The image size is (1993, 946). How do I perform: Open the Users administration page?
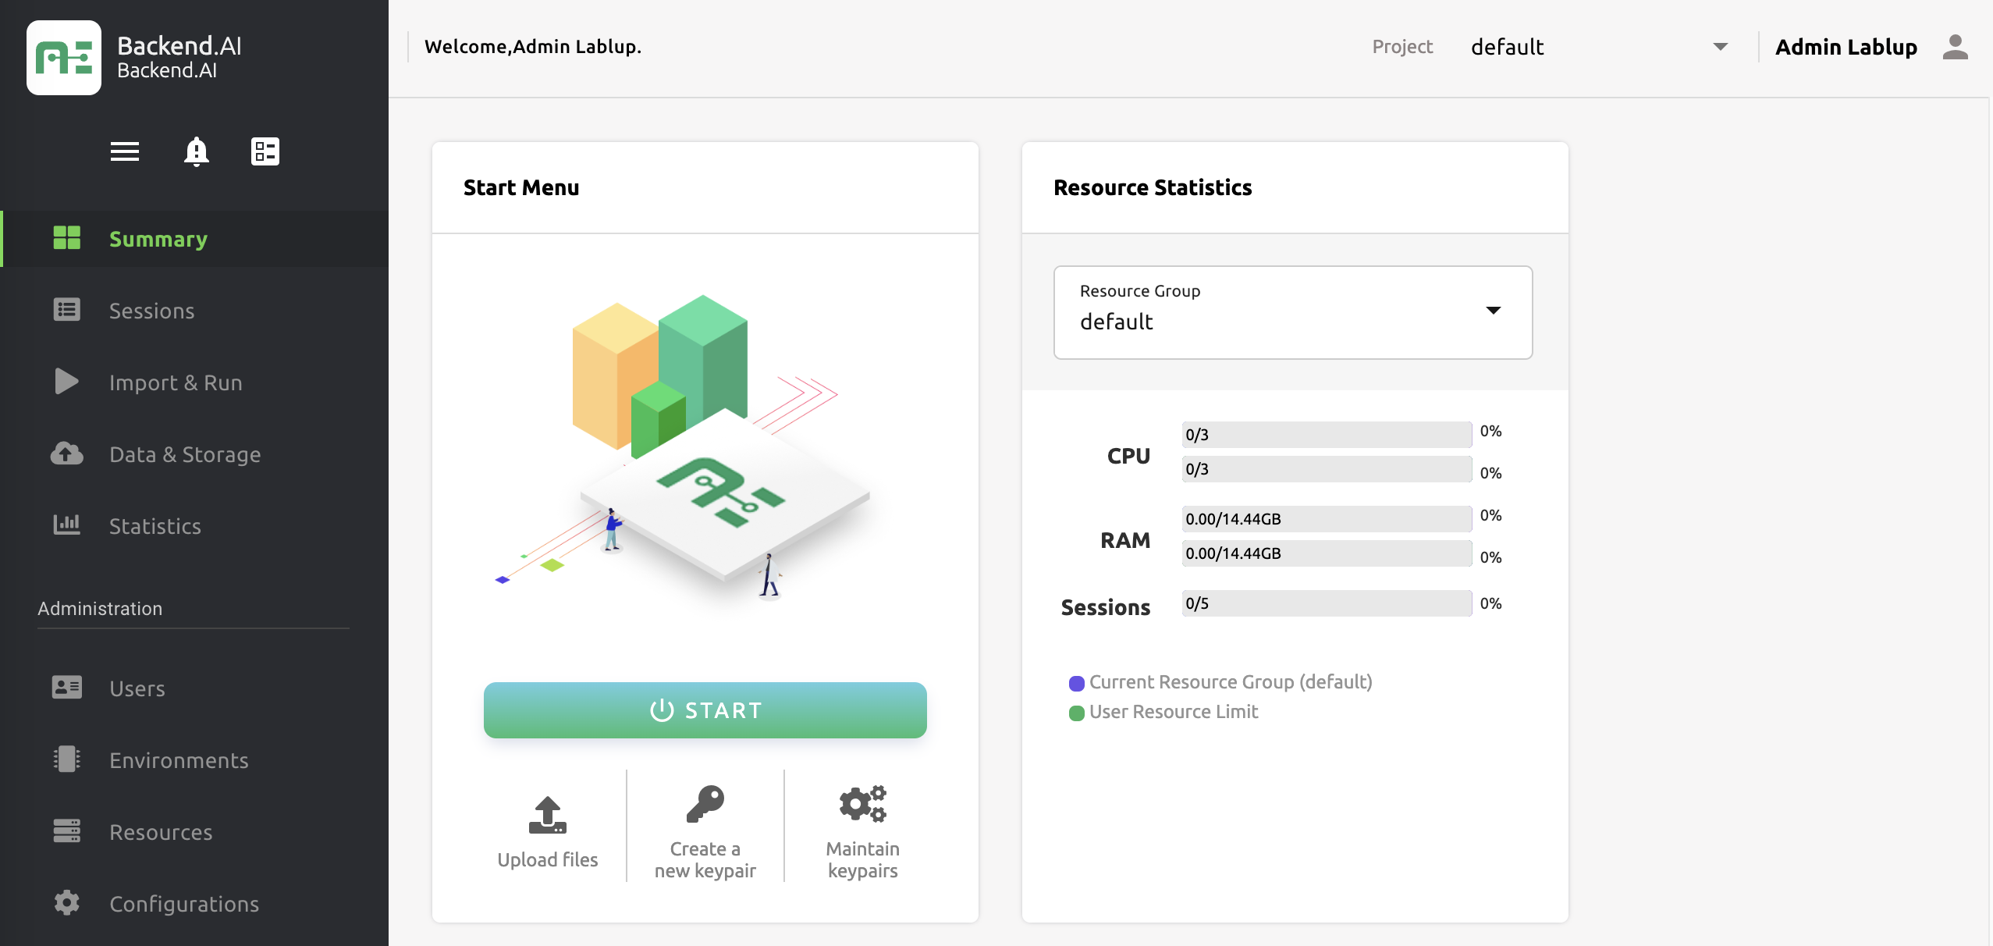tap(137, 688)
